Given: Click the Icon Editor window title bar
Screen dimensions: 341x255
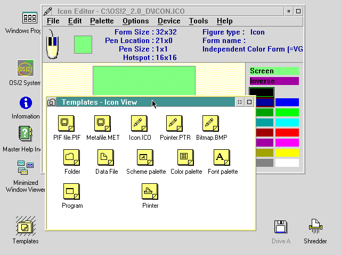Looking at the screenshot, I should click(x=168, y=11).
